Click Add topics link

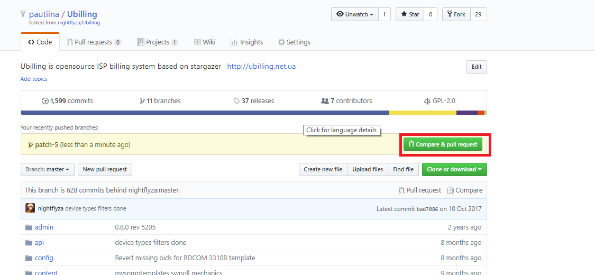click(34, 79)
